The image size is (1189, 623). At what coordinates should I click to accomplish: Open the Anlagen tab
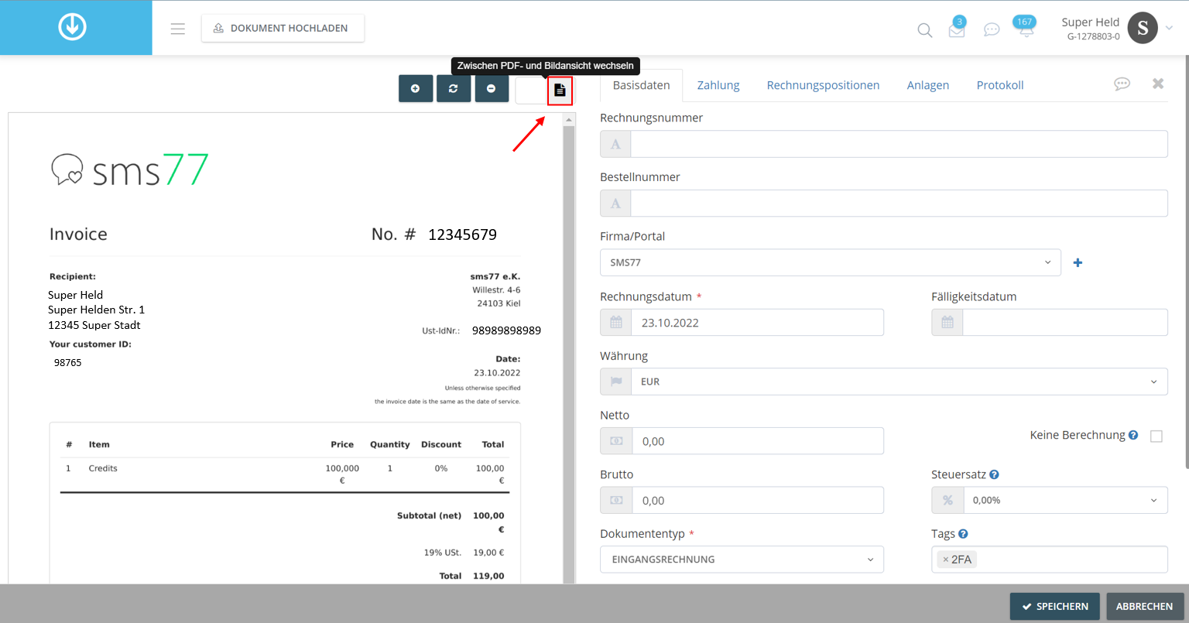[928, 85]
